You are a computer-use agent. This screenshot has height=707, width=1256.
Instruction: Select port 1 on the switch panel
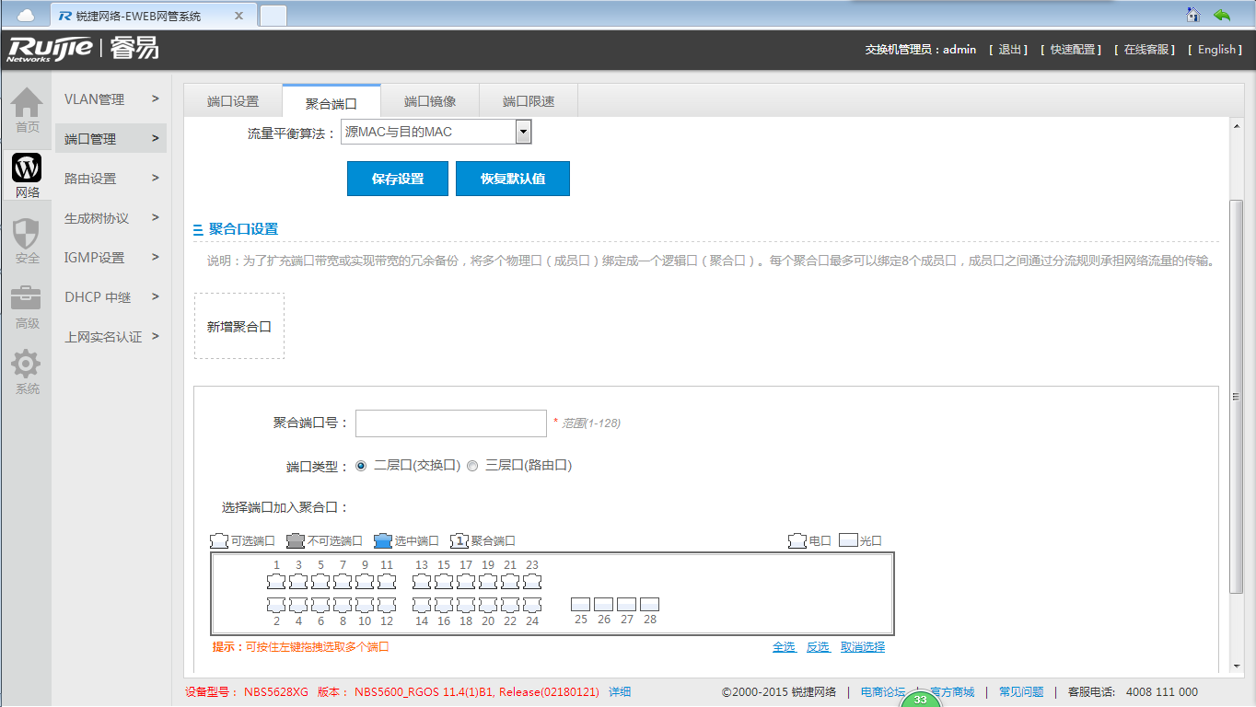coord(276,582)
